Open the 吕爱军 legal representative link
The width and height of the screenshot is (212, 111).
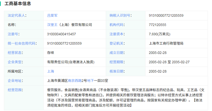click(x=52, y=15)
